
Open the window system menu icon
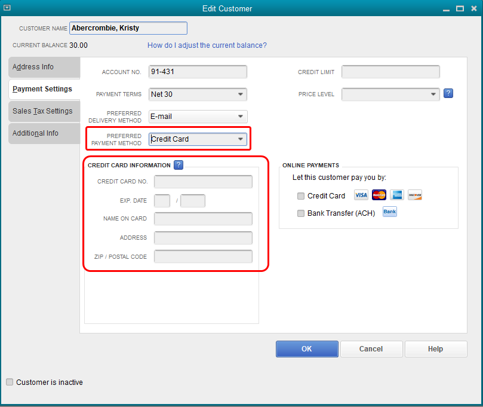tap(7, 8)
